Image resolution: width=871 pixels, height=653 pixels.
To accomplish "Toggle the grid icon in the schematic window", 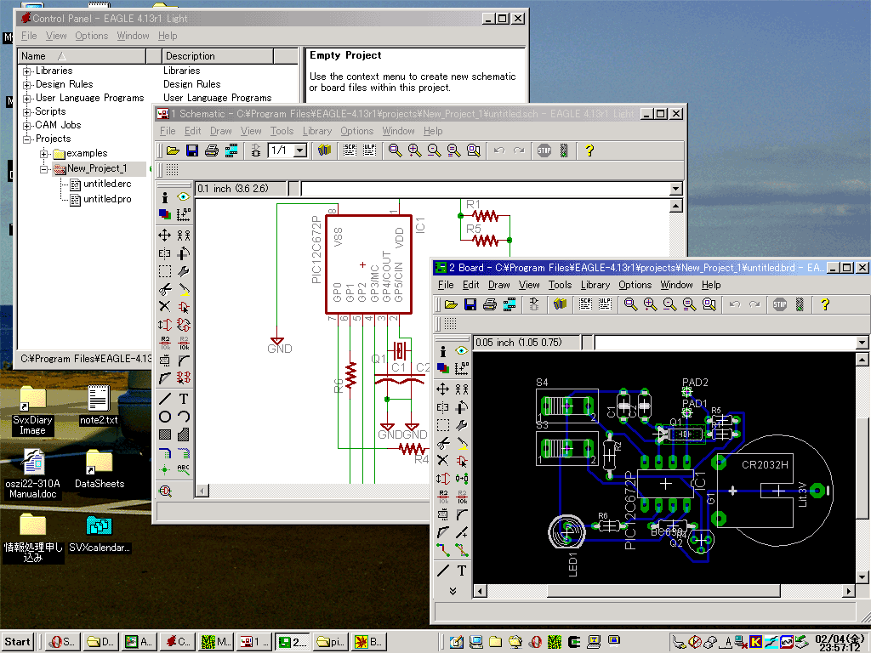I will tap(172, 170).
